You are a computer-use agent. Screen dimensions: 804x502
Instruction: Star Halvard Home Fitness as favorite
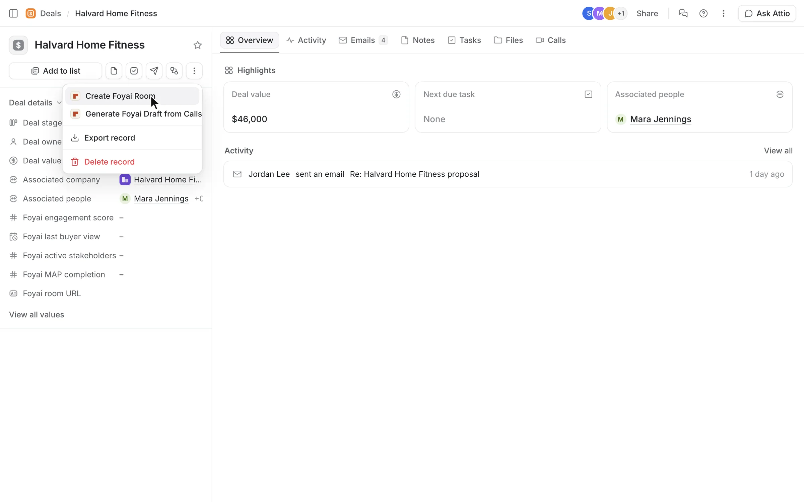pos(198,45)
